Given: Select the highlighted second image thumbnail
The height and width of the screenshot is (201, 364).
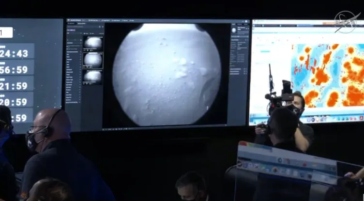Looking at the screenshot, I should [93, 60].
